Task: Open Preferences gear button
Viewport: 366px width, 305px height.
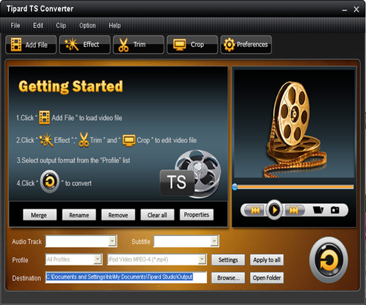Action: (x=246, y=45)
